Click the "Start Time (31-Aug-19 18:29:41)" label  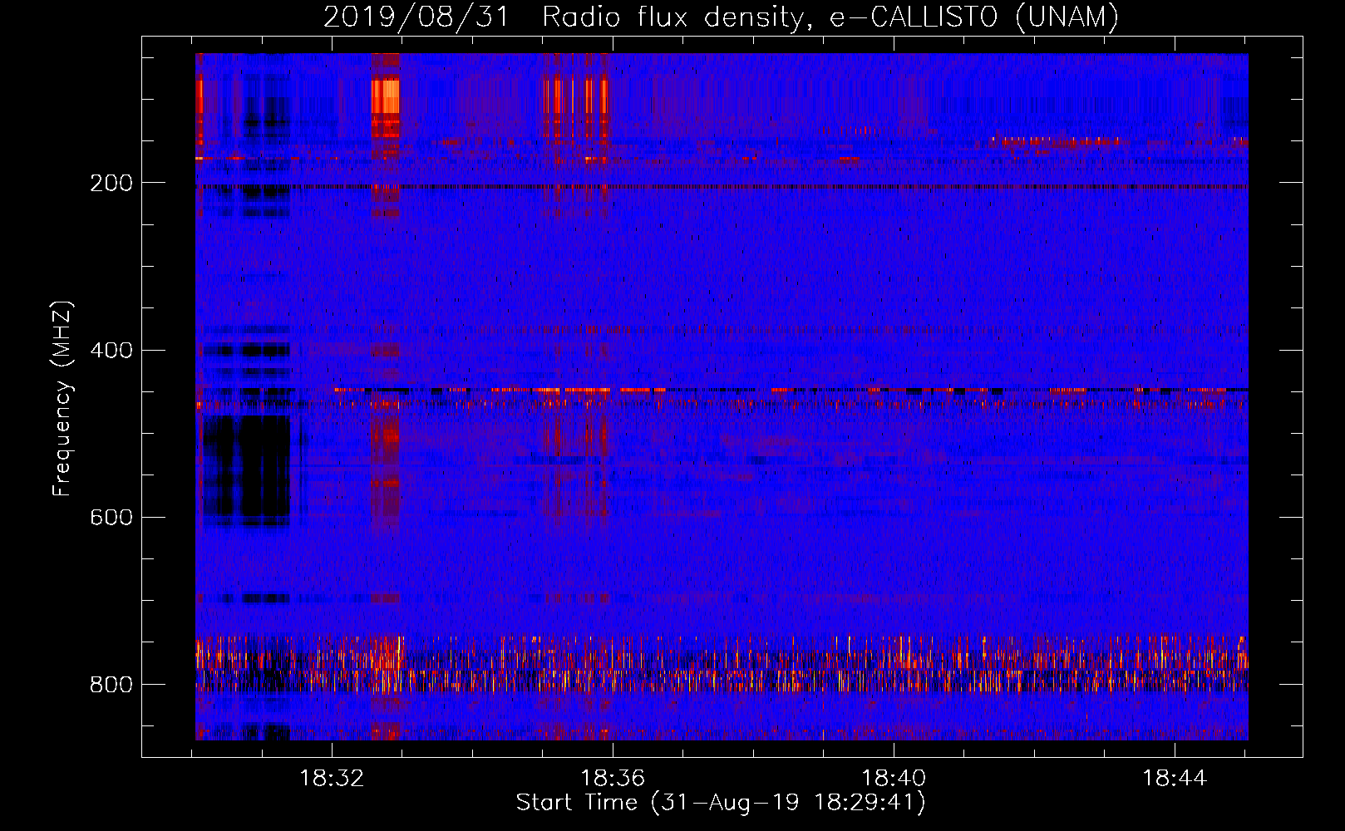click(721, 803)
